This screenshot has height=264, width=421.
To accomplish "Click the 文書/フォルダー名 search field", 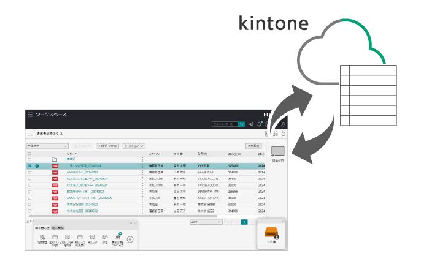I will click(x=225, y=124).
